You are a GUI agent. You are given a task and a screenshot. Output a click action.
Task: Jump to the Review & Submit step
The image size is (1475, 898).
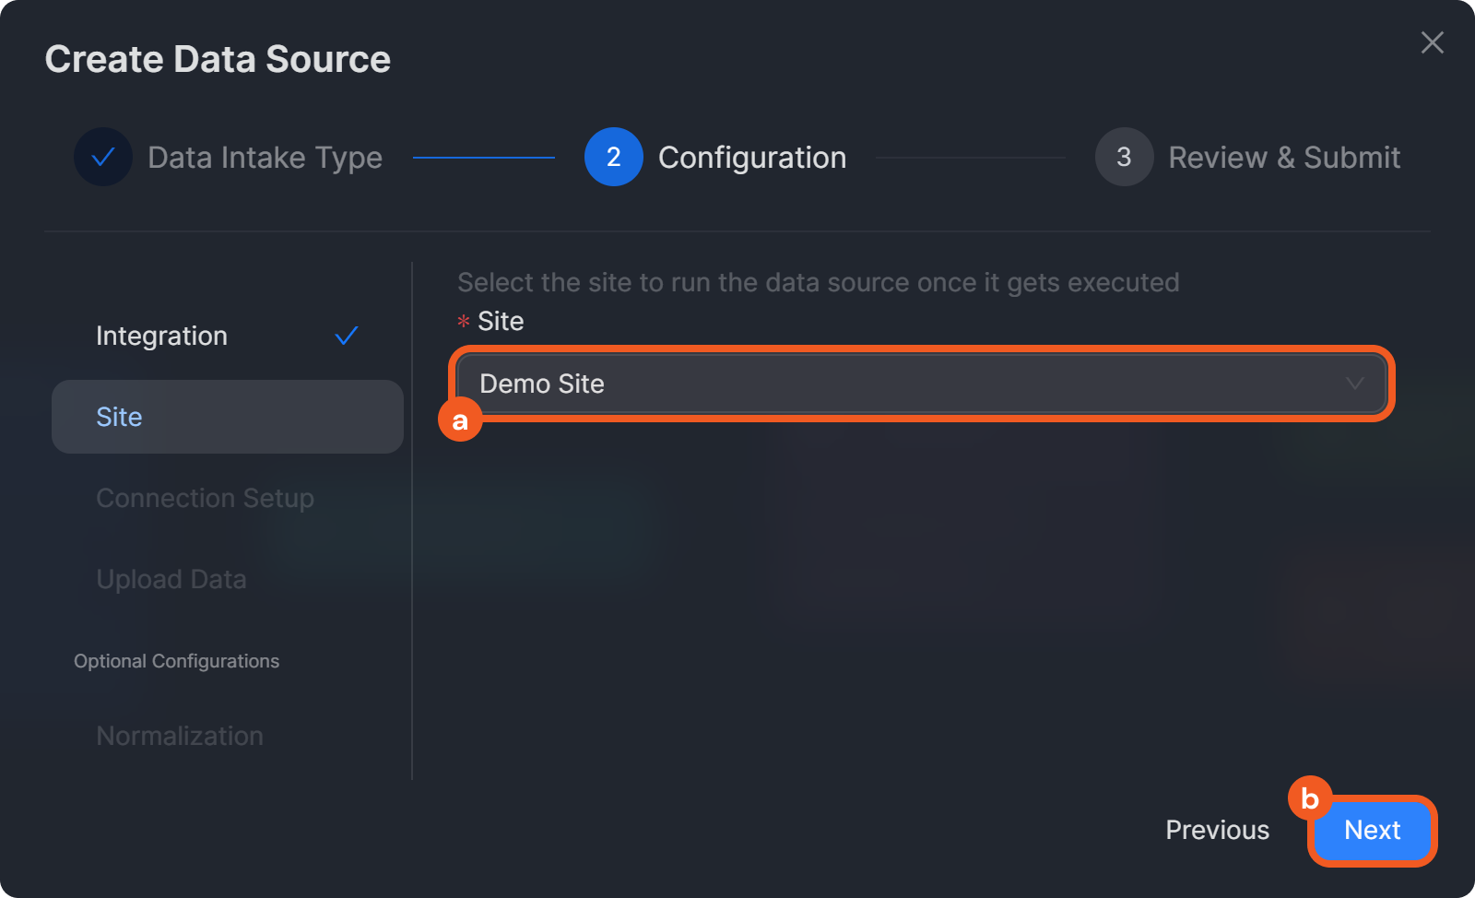coord(1283,158)
